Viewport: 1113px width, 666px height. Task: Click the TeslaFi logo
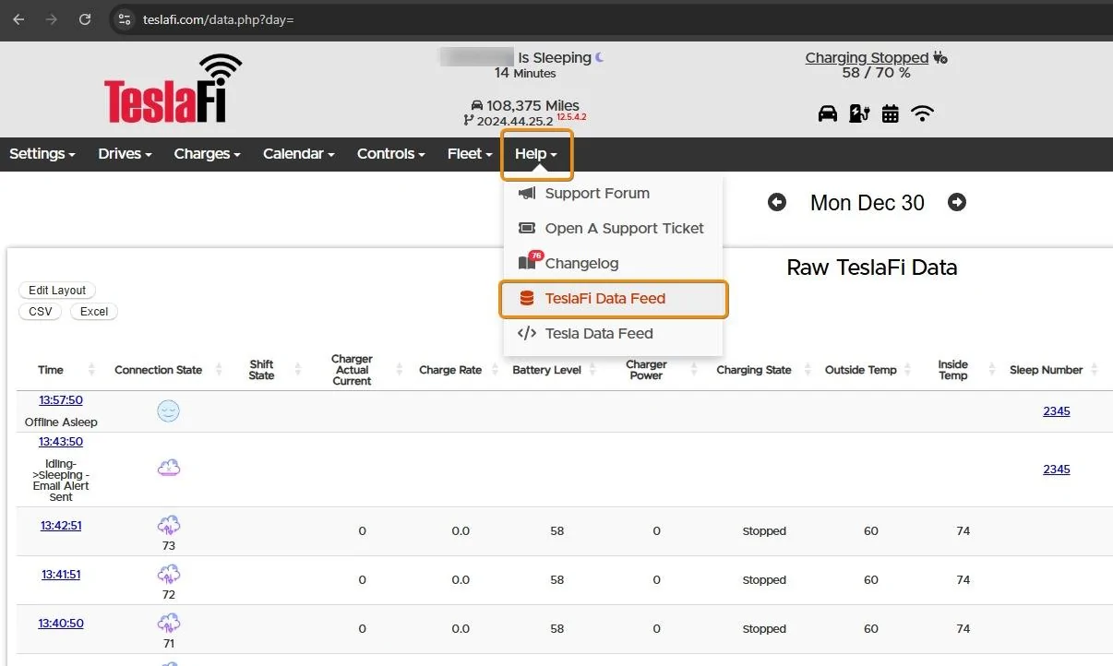(x=173, y=89)
